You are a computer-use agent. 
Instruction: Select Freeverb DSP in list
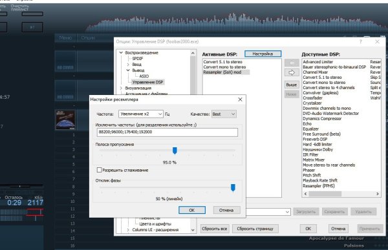pos(315,140)
